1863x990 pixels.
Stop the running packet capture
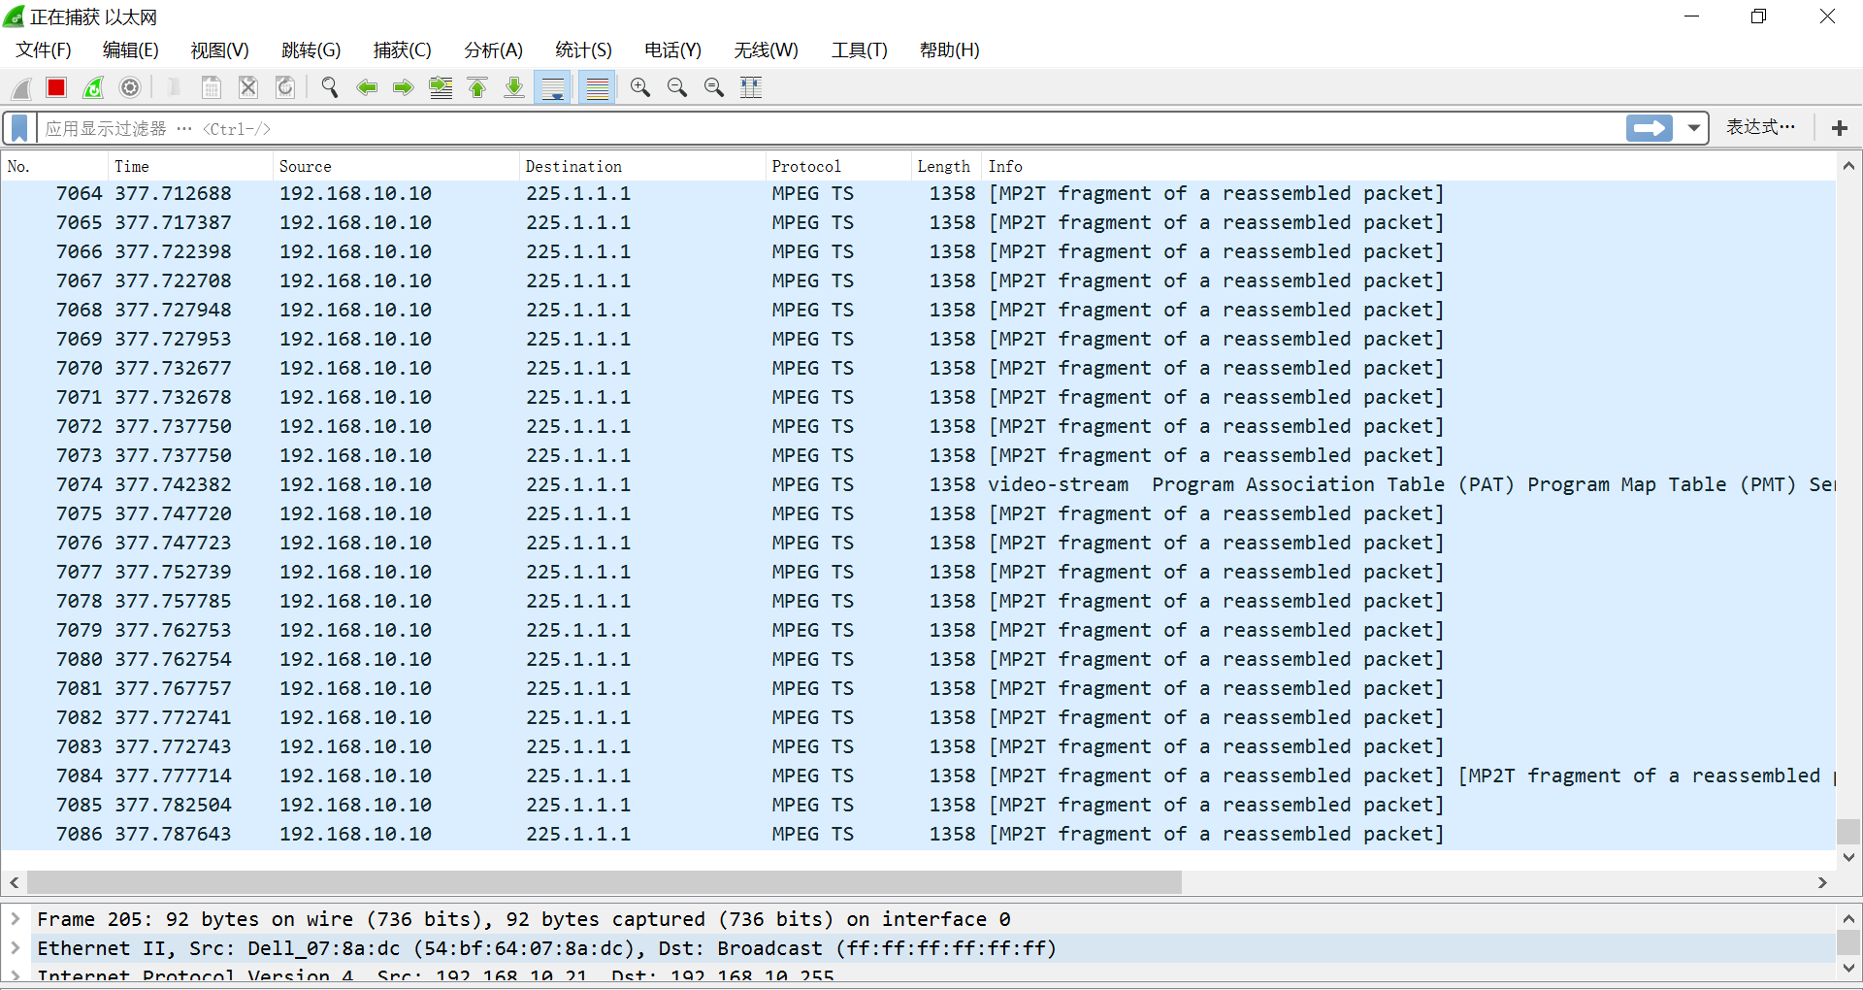tap(56, 88)
